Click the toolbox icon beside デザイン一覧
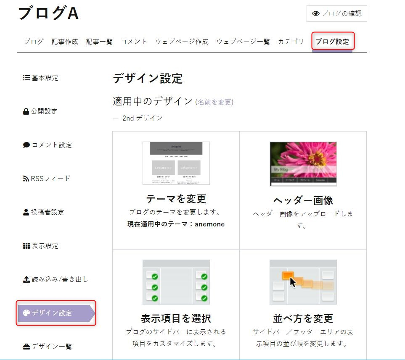 point(26,346)
